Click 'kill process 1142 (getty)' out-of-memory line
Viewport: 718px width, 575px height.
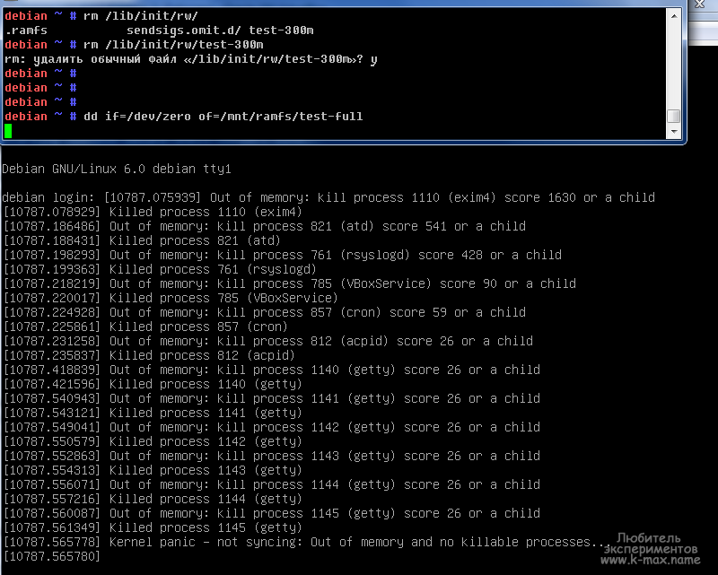tap(272, 427)
